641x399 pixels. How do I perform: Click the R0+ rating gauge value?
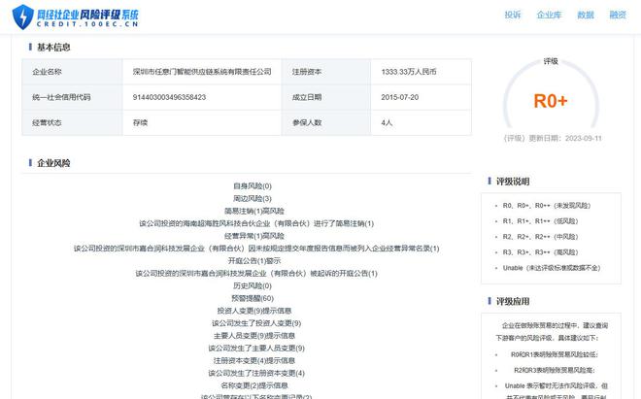551,101
